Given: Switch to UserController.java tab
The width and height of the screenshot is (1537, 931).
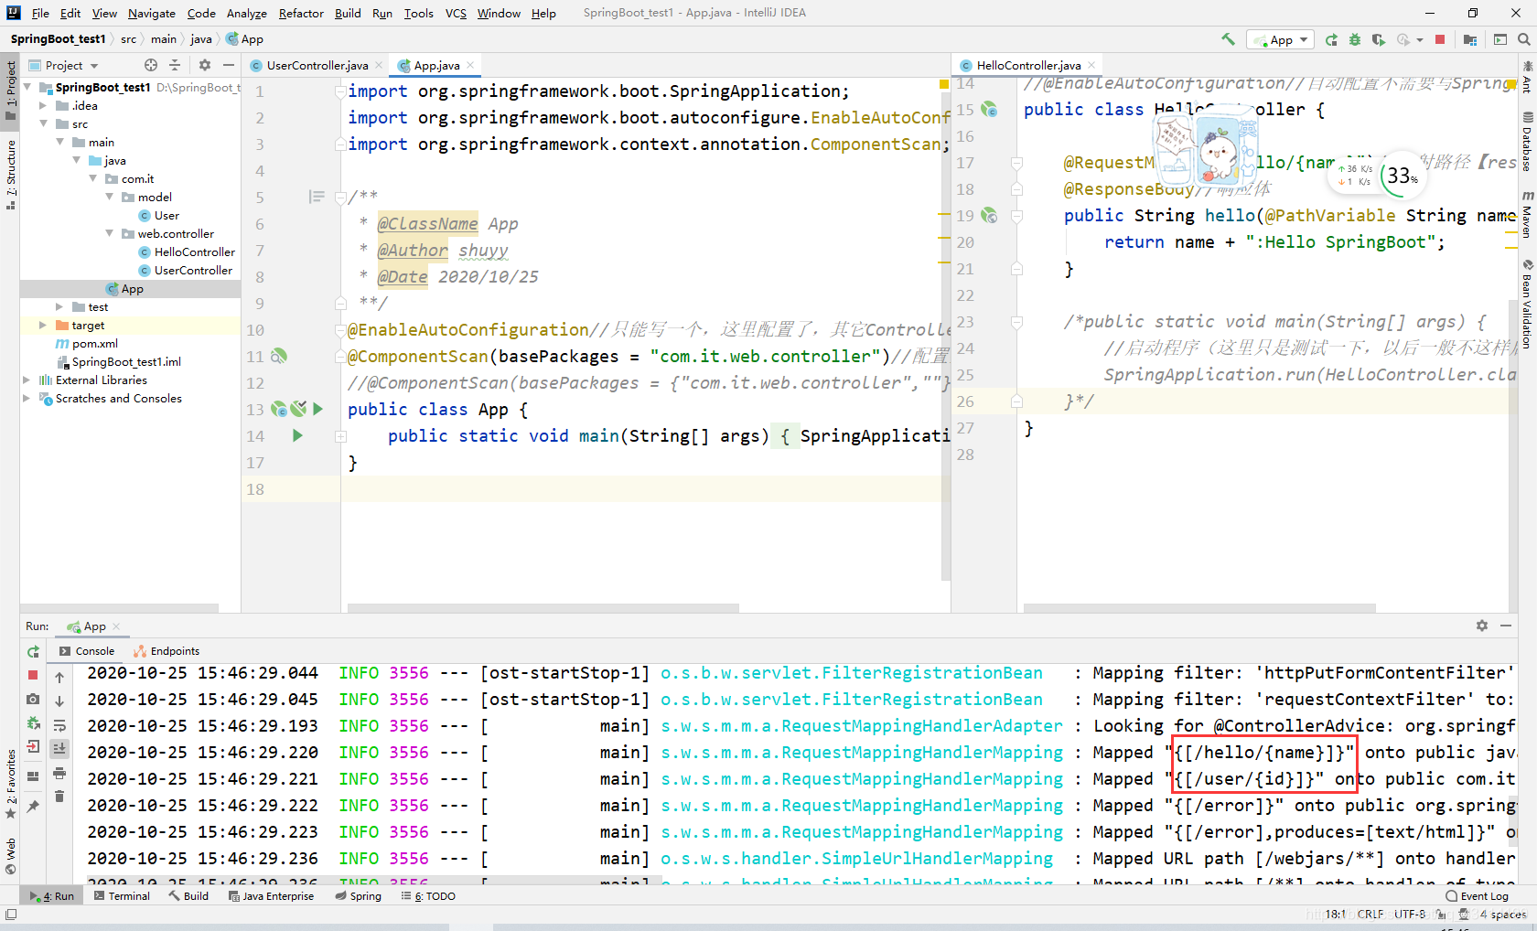Looking at the screenshot, I should pyautogui.click(x=317, y=65).
